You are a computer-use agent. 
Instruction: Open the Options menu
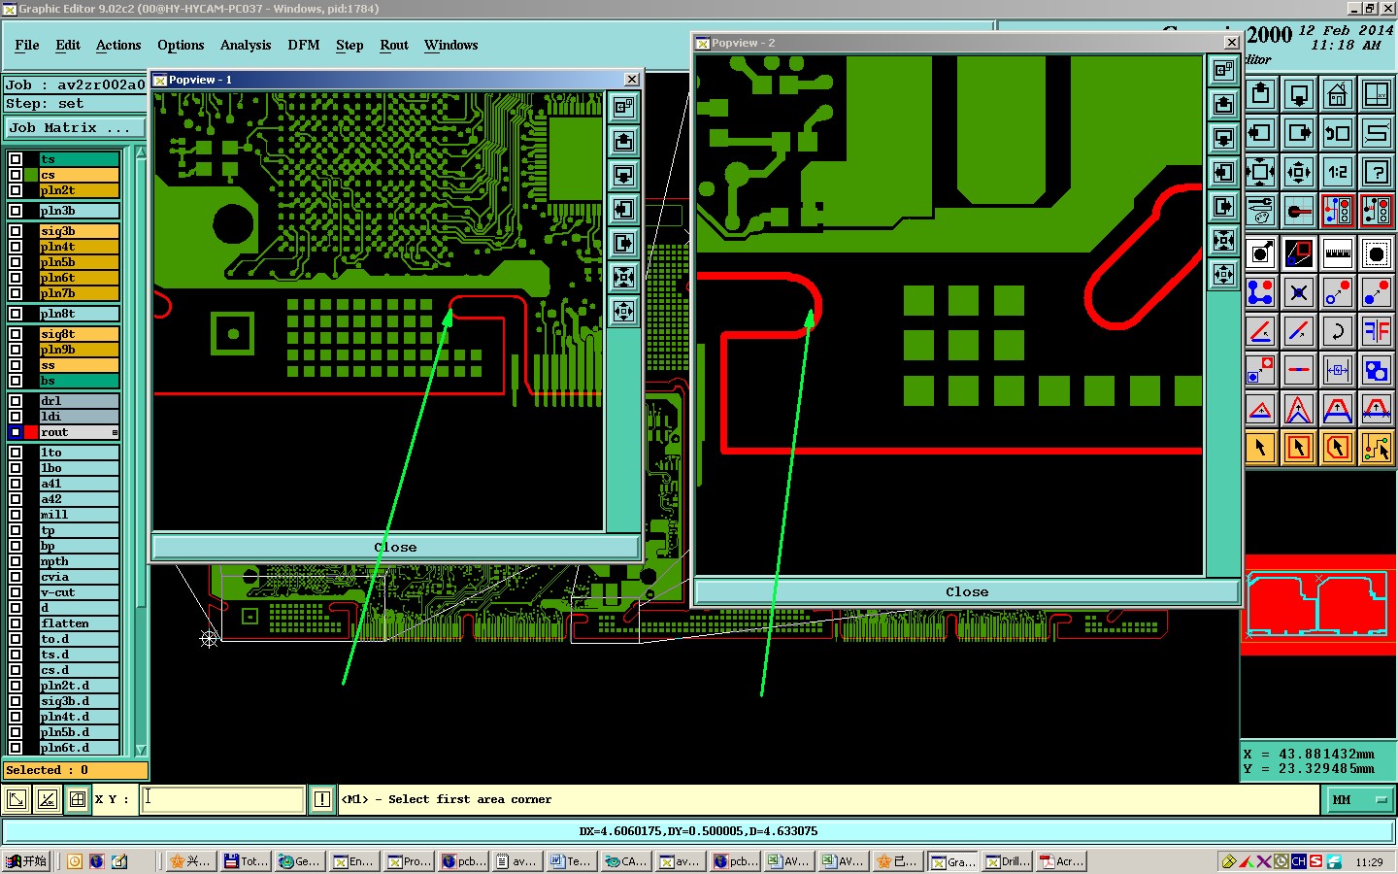(x=181, y=45)
